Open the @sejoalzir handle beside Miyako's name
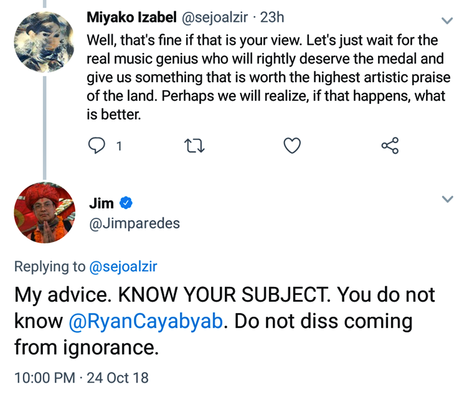467x397 pixels. 216,17
